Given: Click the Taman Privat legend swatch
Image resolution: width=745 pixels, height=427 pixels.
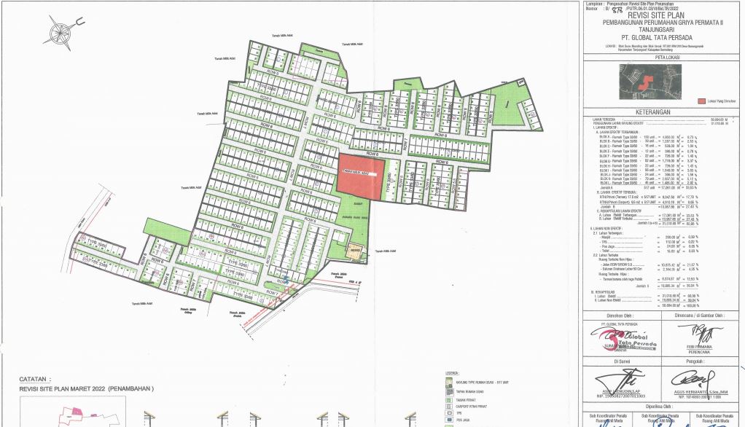Looking at the screenshot, I should point(449,400).
